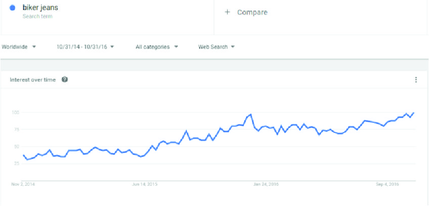Click the 75 value on the vertical axis

[15, 130]
